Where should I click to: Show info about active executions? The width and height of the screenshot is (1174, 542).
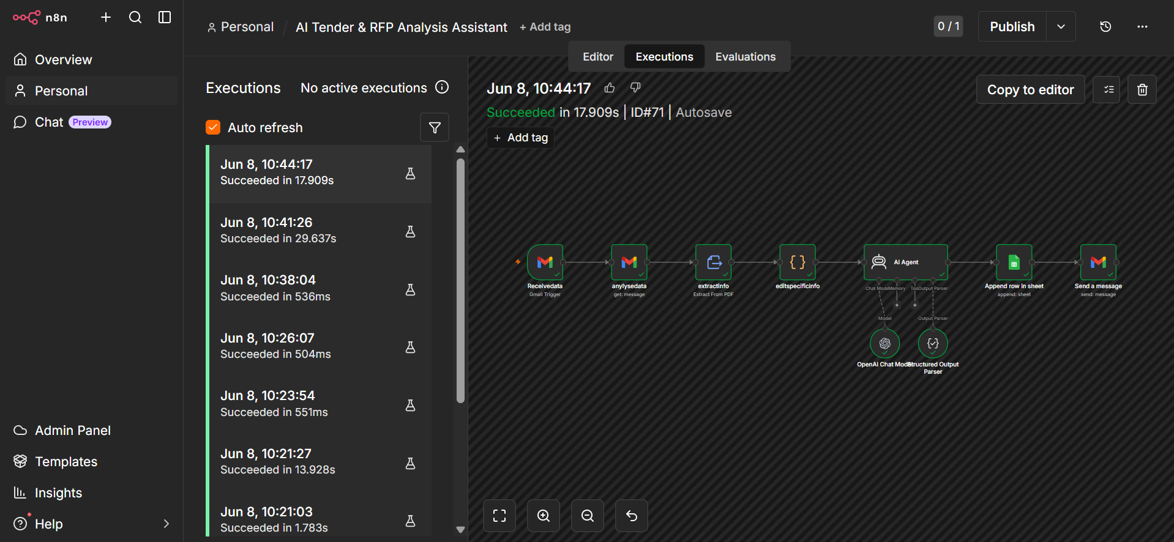coord(442,87)
